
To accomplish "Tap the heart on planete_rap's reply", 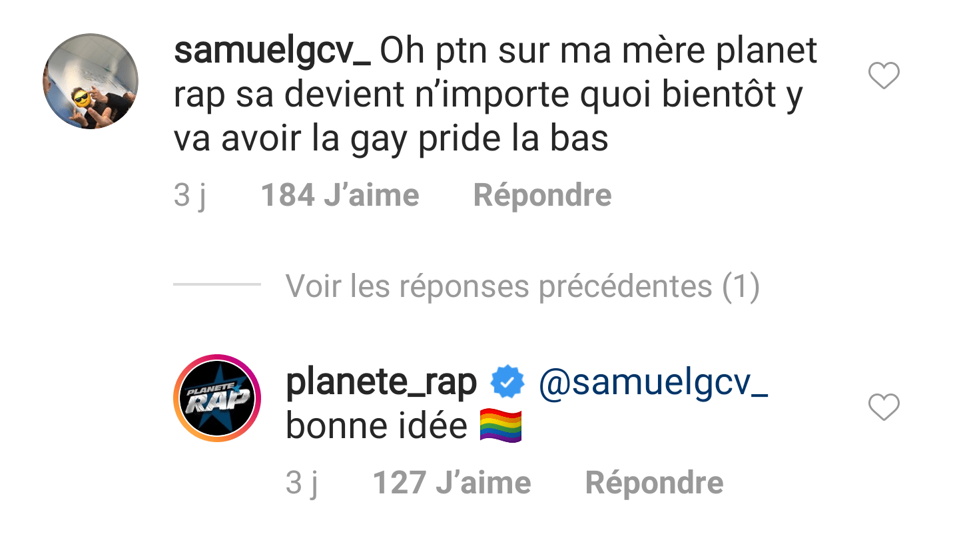I will click(884, 407).
